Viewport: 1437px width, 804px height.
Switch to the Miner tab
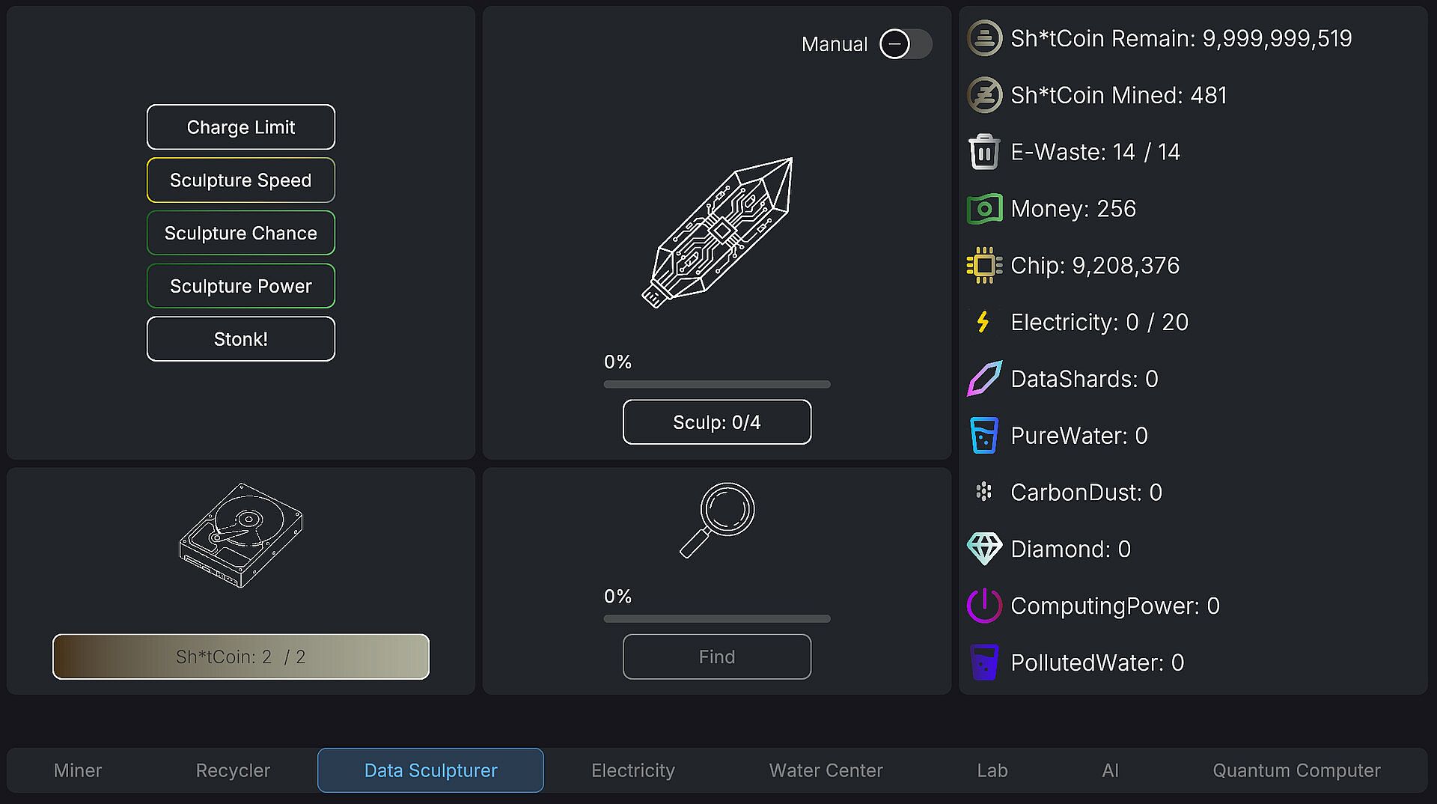[78, 770]
